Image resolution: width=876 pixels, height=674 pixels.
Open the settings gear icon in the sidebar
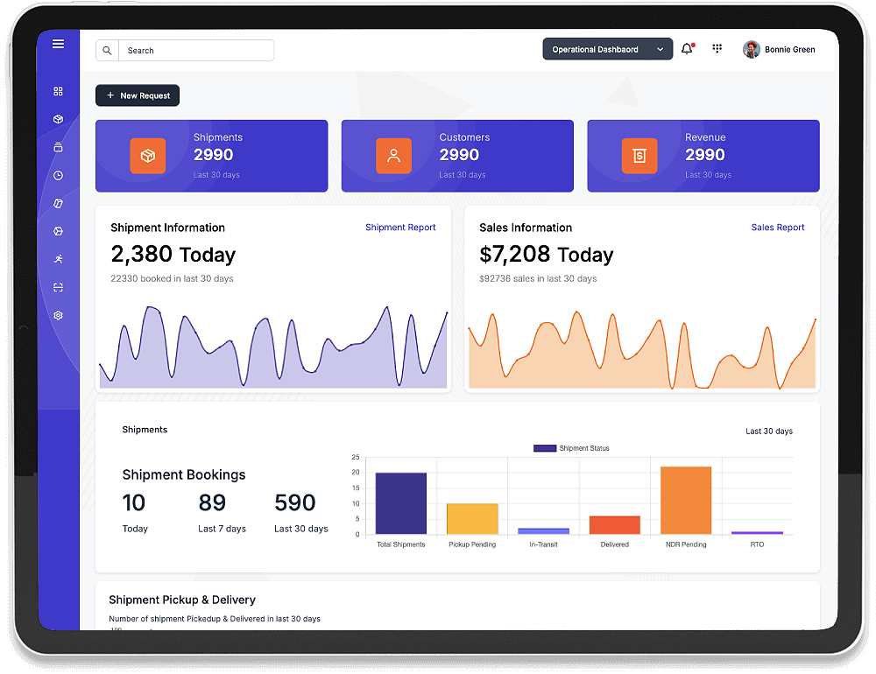58,315
